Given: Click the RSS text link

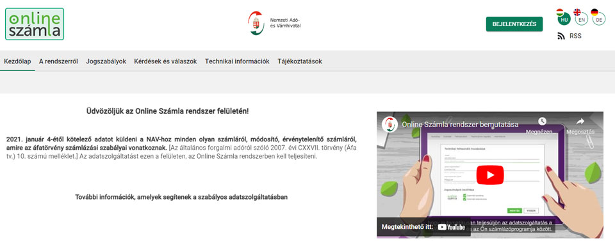Looking at the screenshot, I should coord(575,36).
